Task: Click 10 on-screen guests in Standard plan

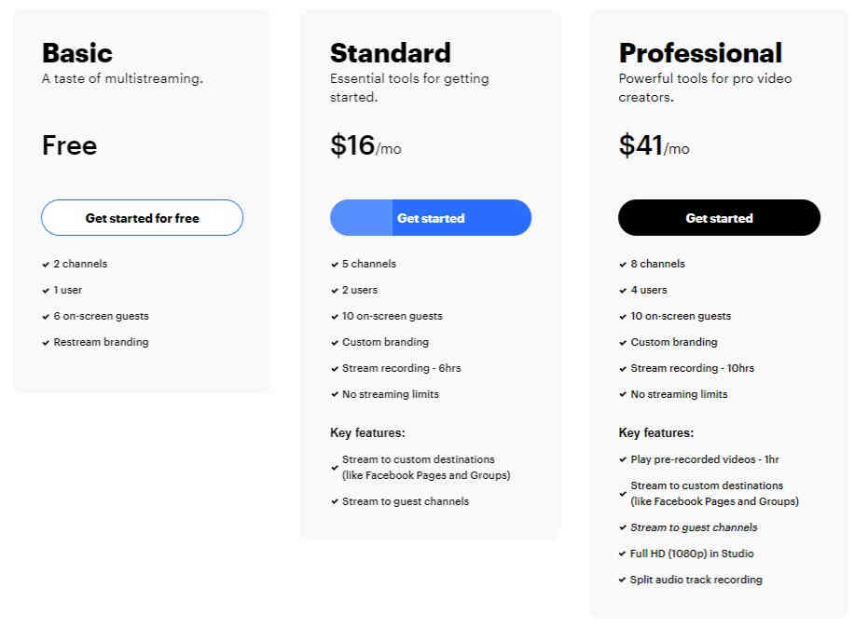Action: [x=393, y=317]
